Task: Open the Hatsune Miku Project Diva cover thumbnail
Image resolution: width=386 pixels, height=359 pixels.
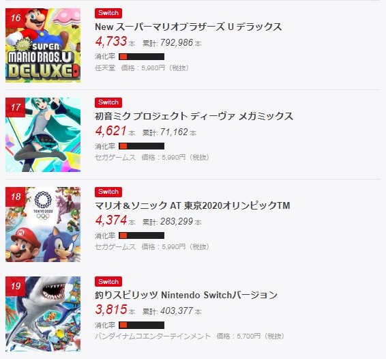Action: pos(43,134)
